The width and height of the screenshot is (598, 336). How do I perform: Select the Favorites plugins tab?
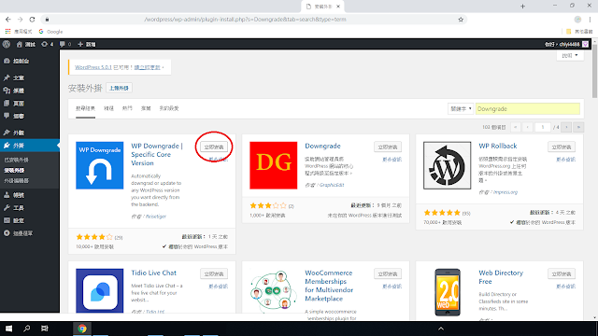pos(169,108)
